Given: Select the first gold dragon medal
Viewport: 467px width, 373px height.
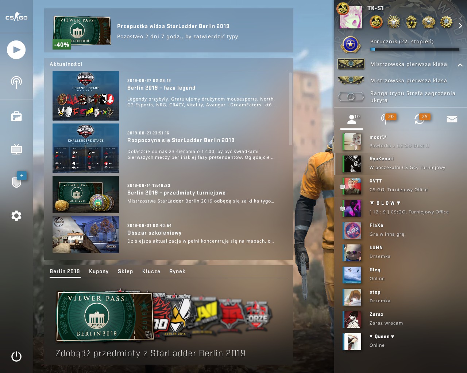Looking at the screenshot, I should (376, 22).
